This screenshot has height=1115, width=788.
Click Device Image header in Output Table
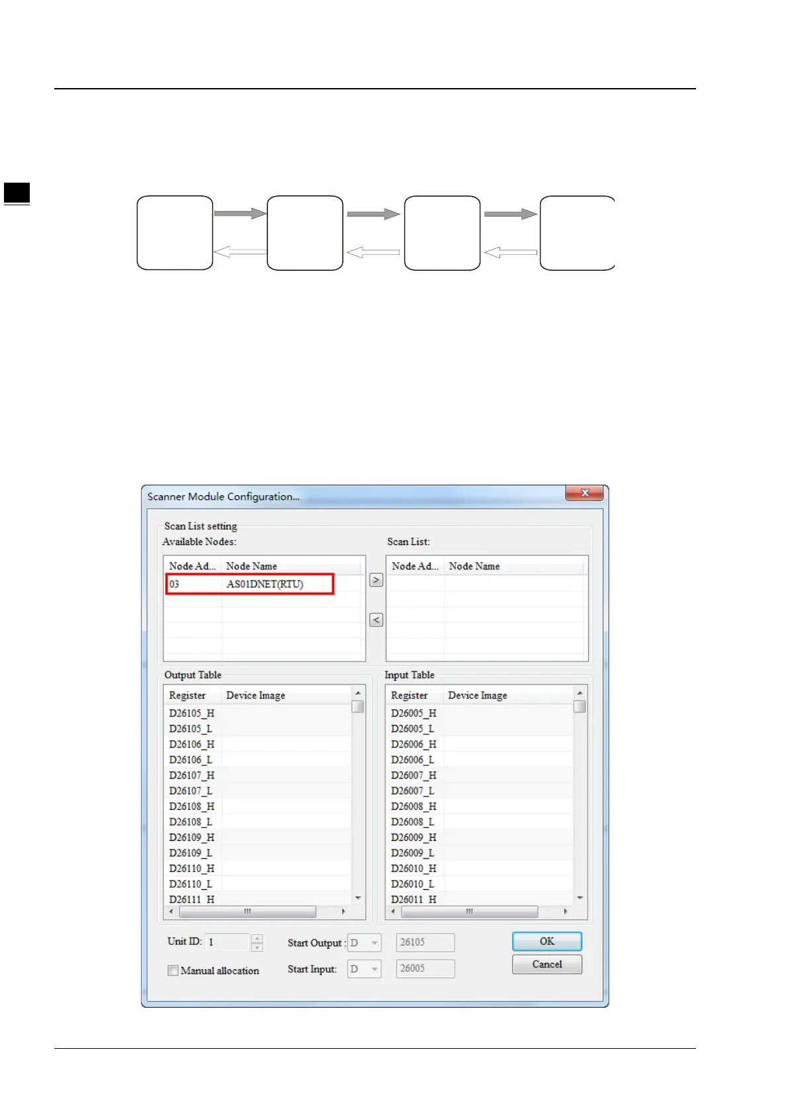[x=286, y=695]
